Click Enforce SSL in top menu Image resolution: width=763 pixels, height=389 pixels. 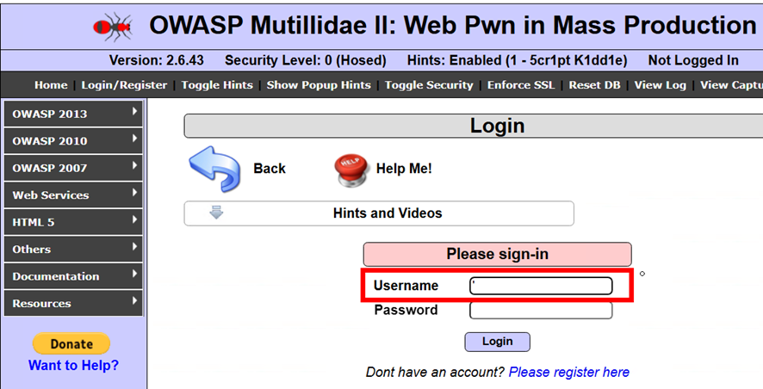coord(521,85)
